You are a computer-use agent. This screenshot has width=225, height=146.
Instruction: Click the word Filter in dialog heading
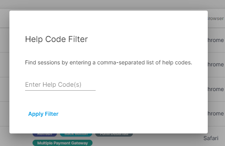(x=78, y=39)
